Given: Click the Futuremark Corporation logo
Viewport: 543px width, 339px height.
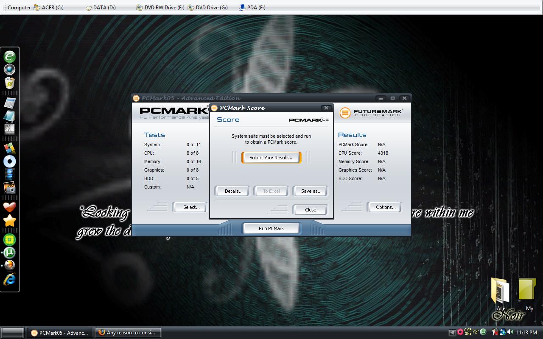Looking at the screenshot, I should click(x=371, y=113).
